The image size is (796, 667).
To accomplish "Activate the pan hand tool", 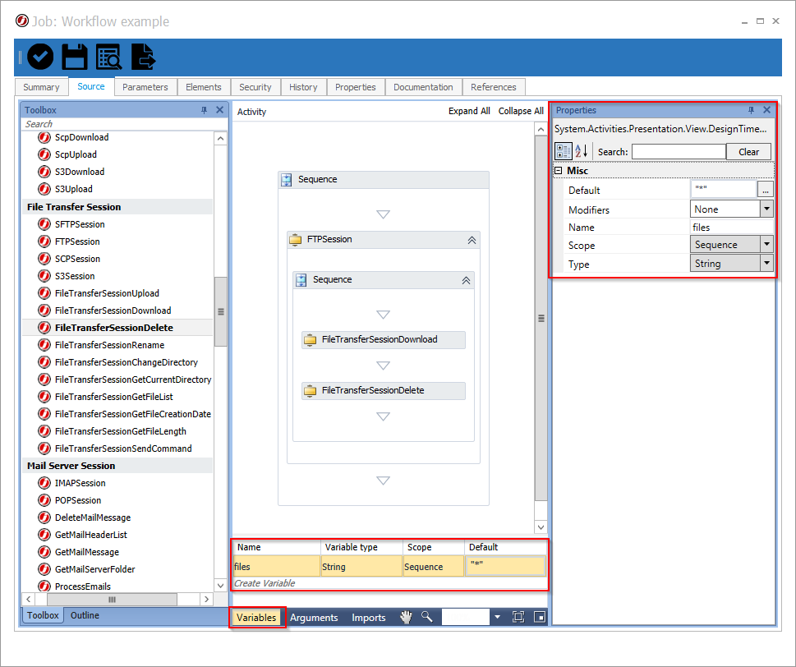I will point(406,617).
